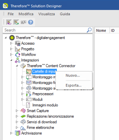The width and height of the screenshot is (119, 140).
Task: Expand the Smart Capture node
Action: point(17,111)
